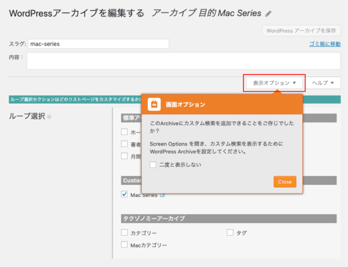This screenshot has width=348, height=267.
Task: Click the 内容 text area
Action: [184, 61]
